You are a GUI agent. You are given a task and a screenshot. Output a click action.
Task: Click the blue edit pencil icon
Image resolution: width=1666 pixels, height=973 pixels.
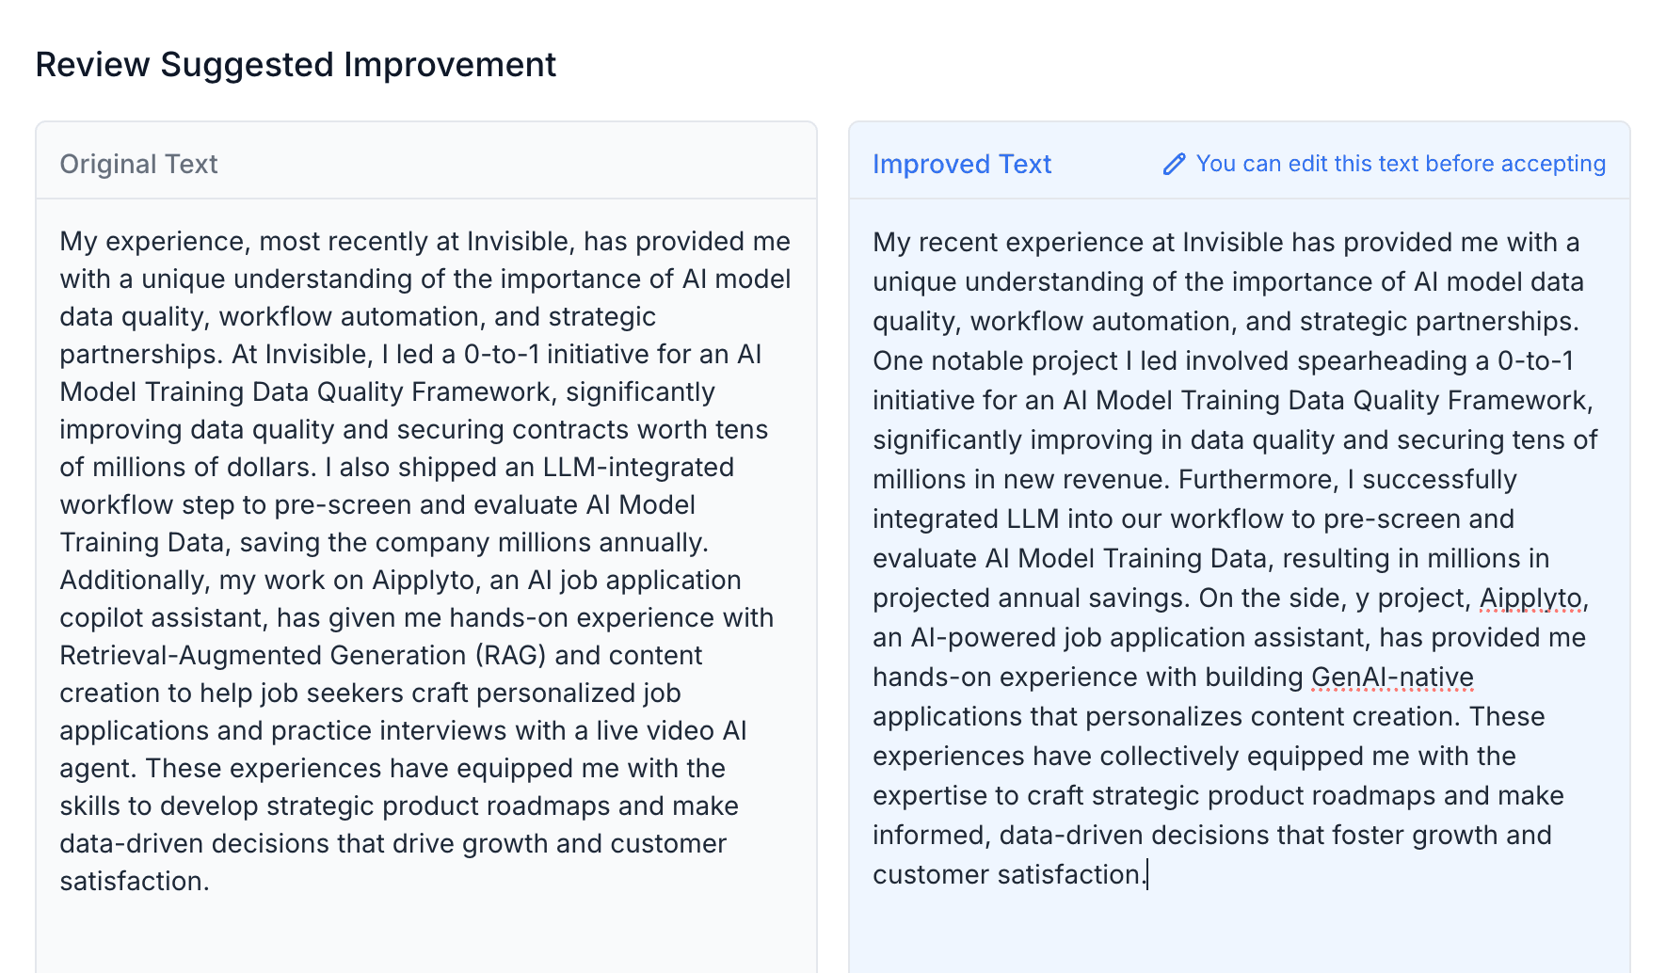(x=1174, y=164)
